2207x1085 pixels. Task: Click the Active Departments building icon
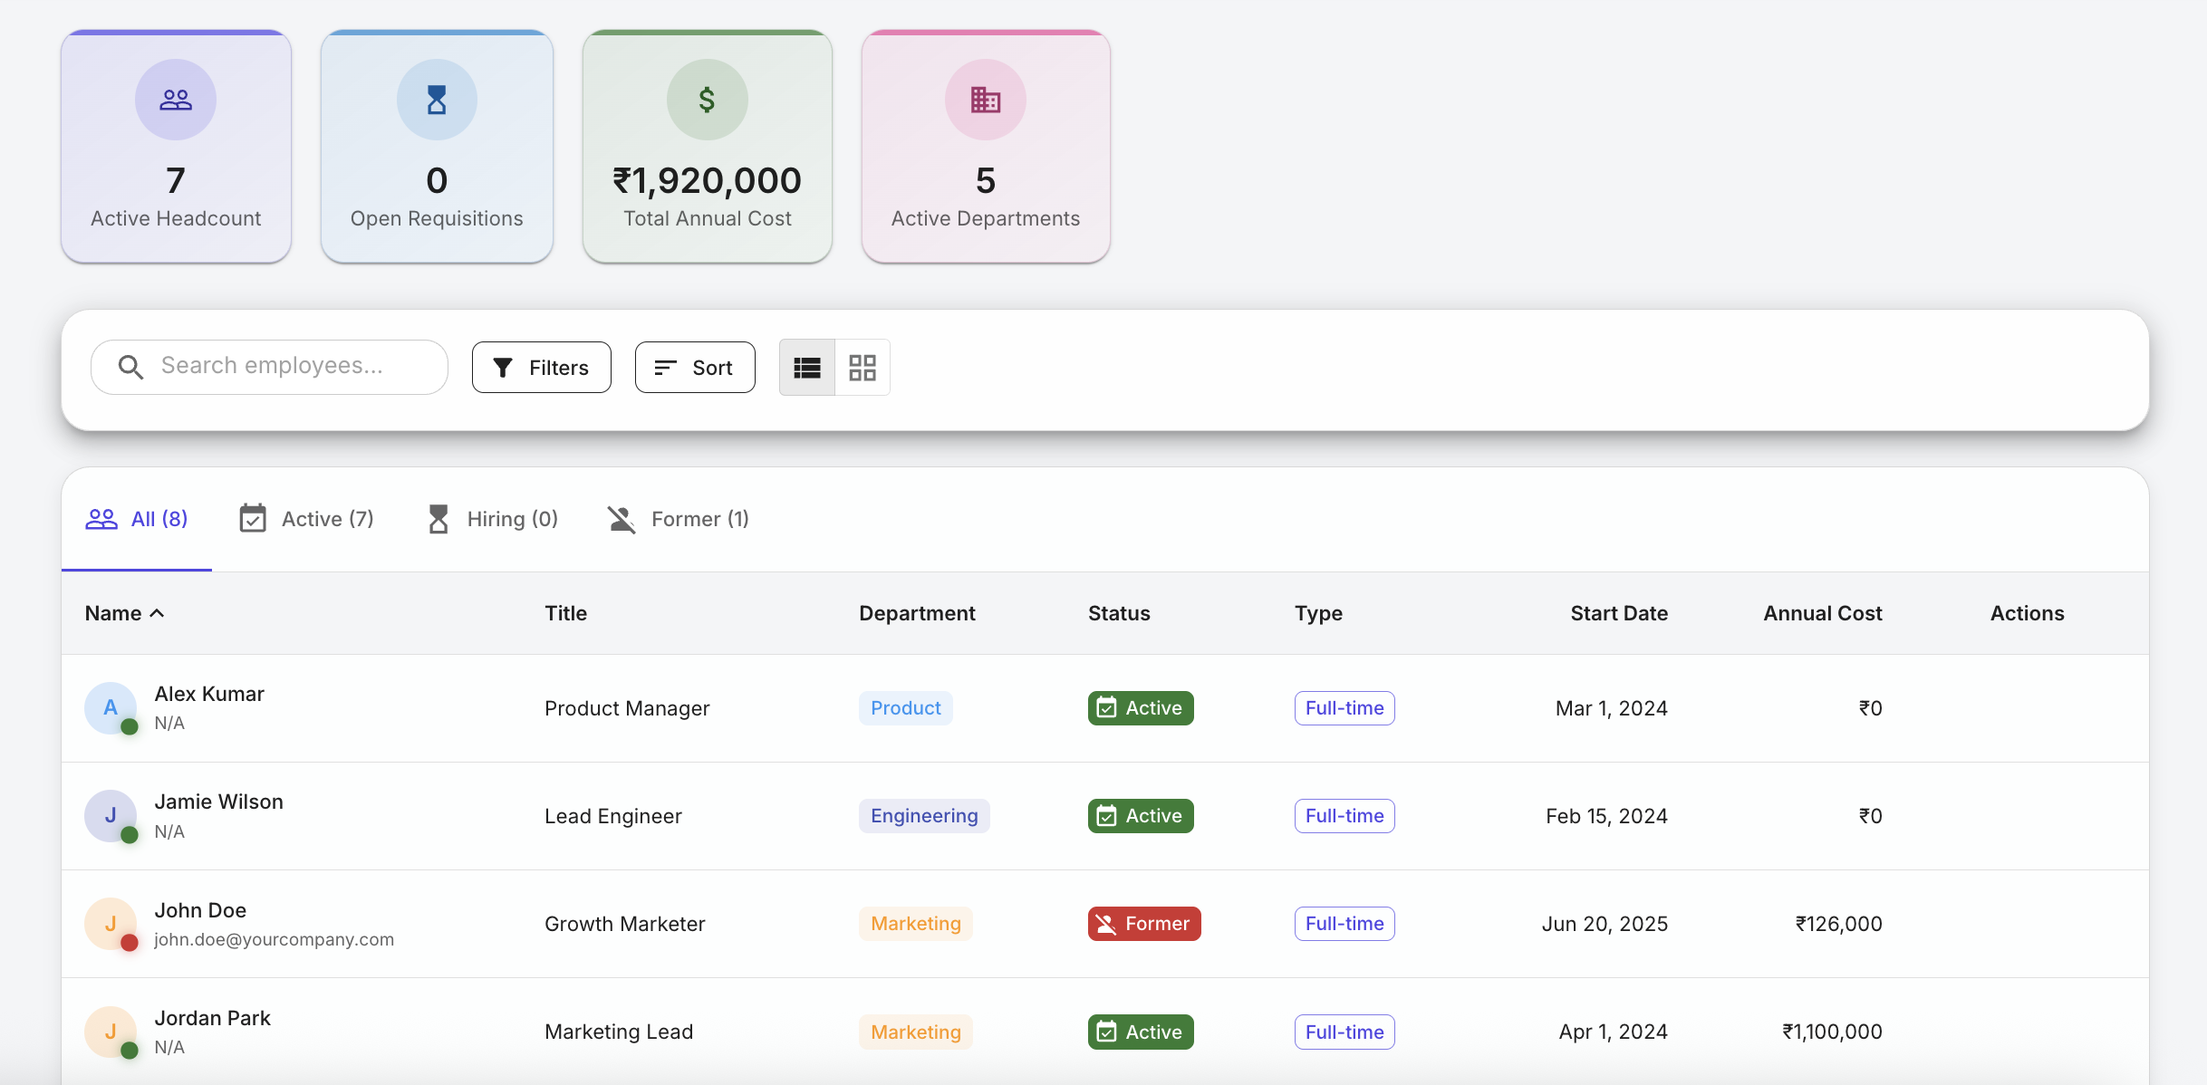pos(986,100)
